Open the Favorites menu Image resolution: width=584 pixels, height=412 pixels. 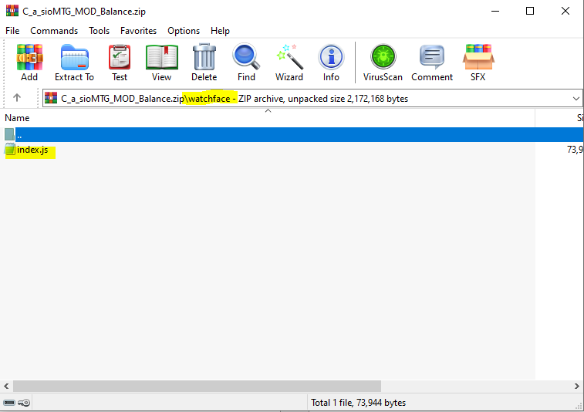(x=139, y=31)
